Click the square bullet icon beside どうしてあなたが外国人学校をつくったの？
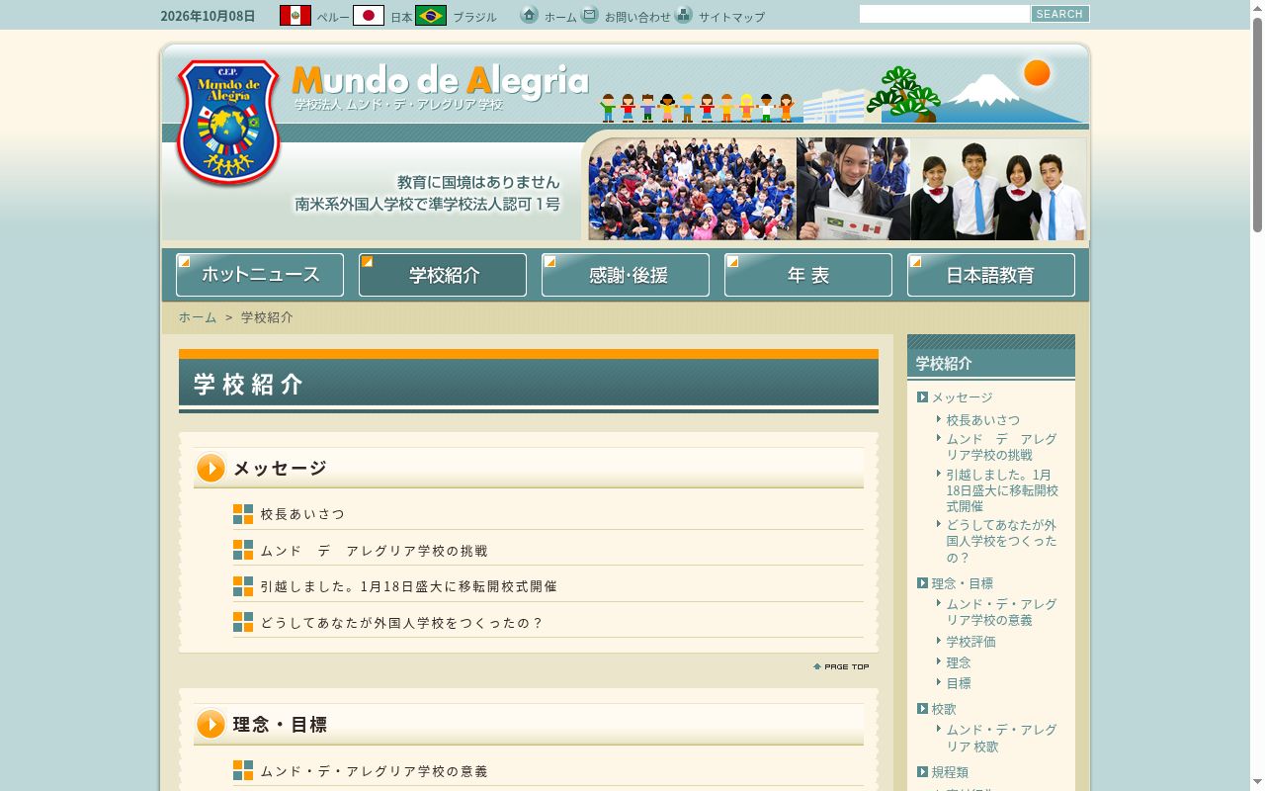 (x=243, y=622)
